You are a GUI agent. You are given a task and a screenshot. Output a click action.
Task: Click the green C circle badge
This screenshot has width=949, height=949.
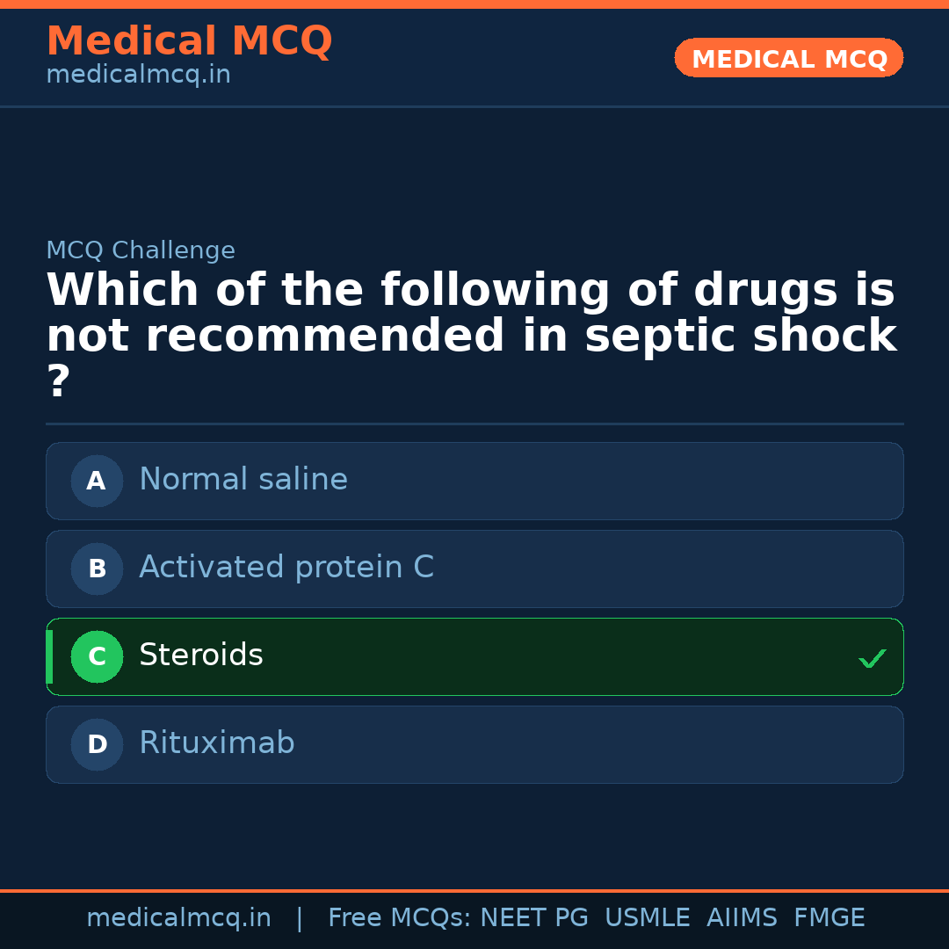coord(97,656)
